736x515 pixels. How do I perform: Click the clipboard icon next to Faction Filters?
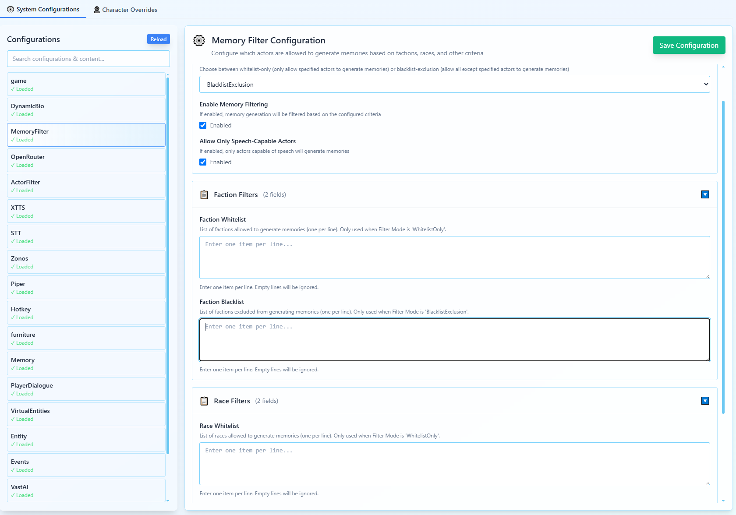pyautogui.click(x=204, y=195)
